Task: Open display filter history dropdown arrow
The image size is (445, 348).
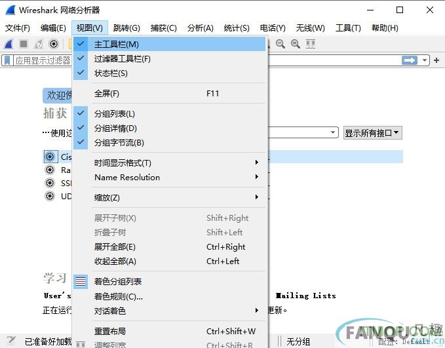Action: pos(424,60)
